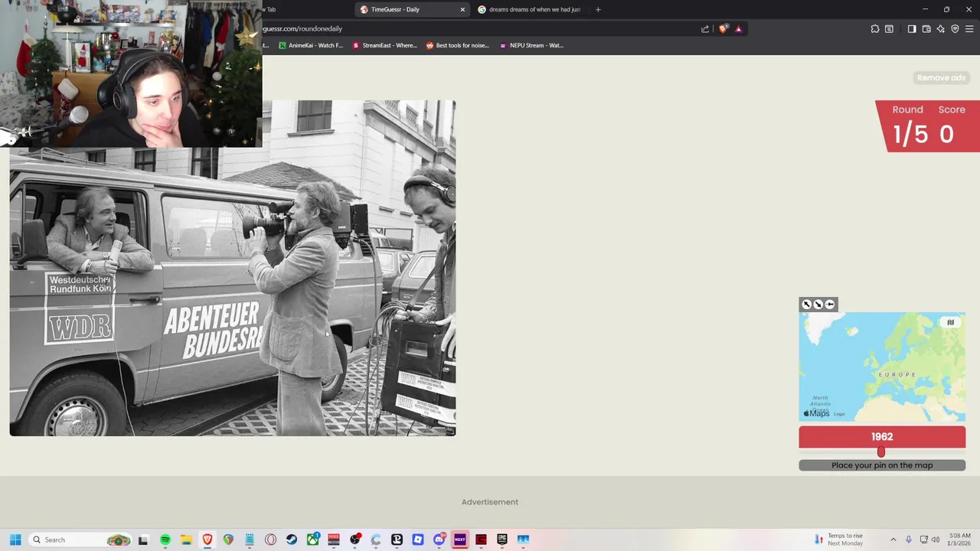The image size is (980, 551).
Task: Open the browser hamburger menu
Action: (x=969, y=29)
